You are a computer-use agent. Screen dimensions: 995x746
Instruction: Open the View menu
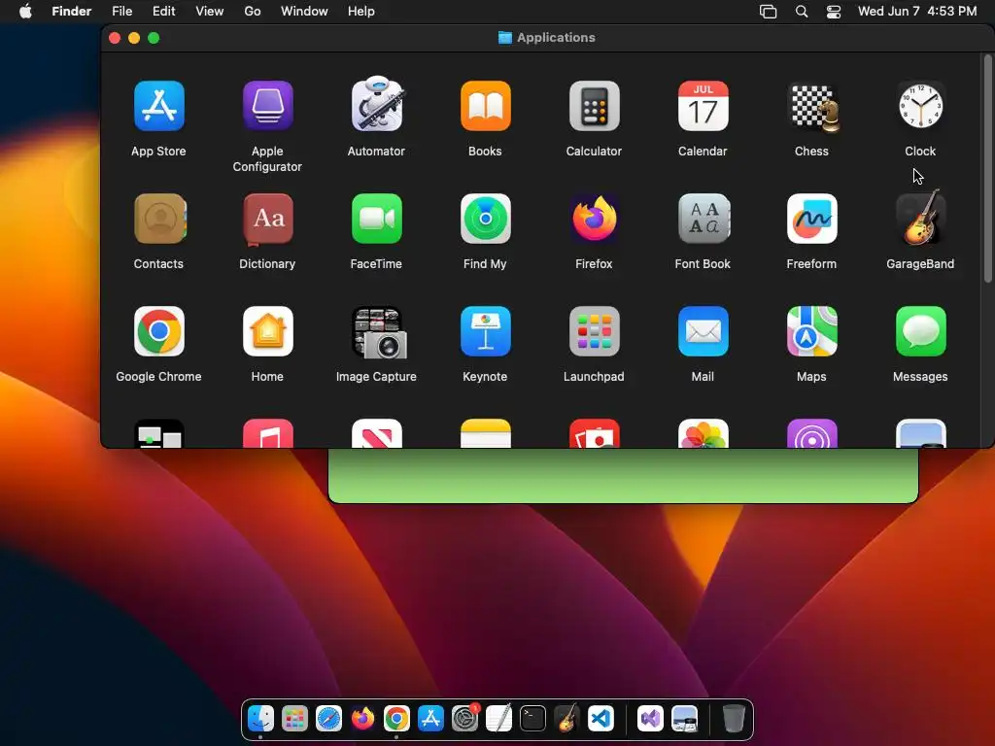pos(210,12)
